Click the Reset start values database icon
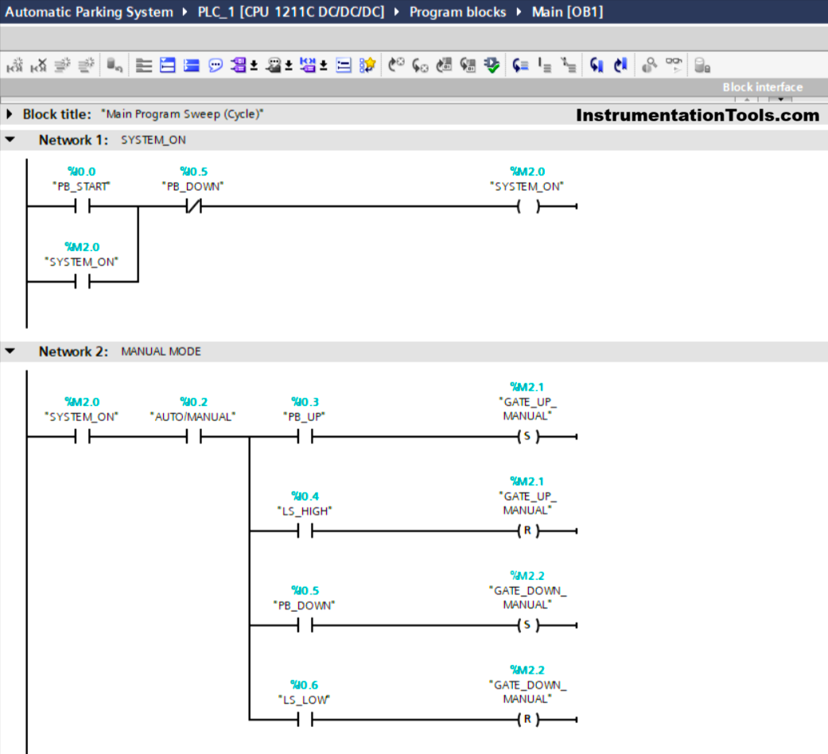828x754 pixels. click(114, 65)
